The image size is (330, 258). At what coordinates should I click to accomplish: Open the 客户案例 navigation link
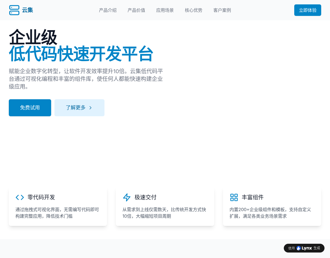(x=222, y=10)
